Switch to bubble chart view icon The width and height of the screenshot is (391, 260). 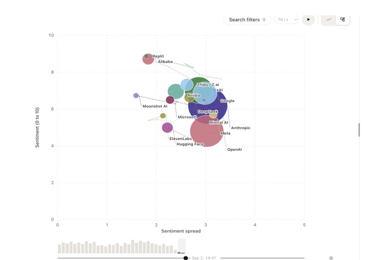click(342, 19)
